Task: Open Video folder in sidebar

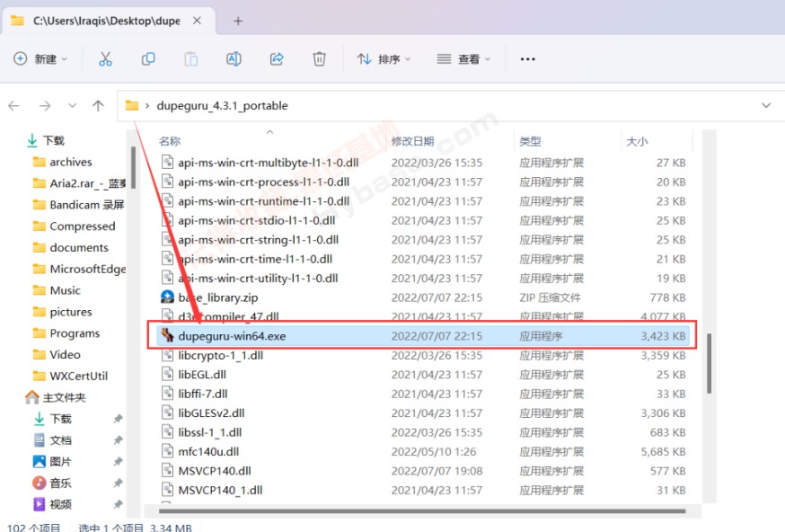Action: [x=56, y=354]
